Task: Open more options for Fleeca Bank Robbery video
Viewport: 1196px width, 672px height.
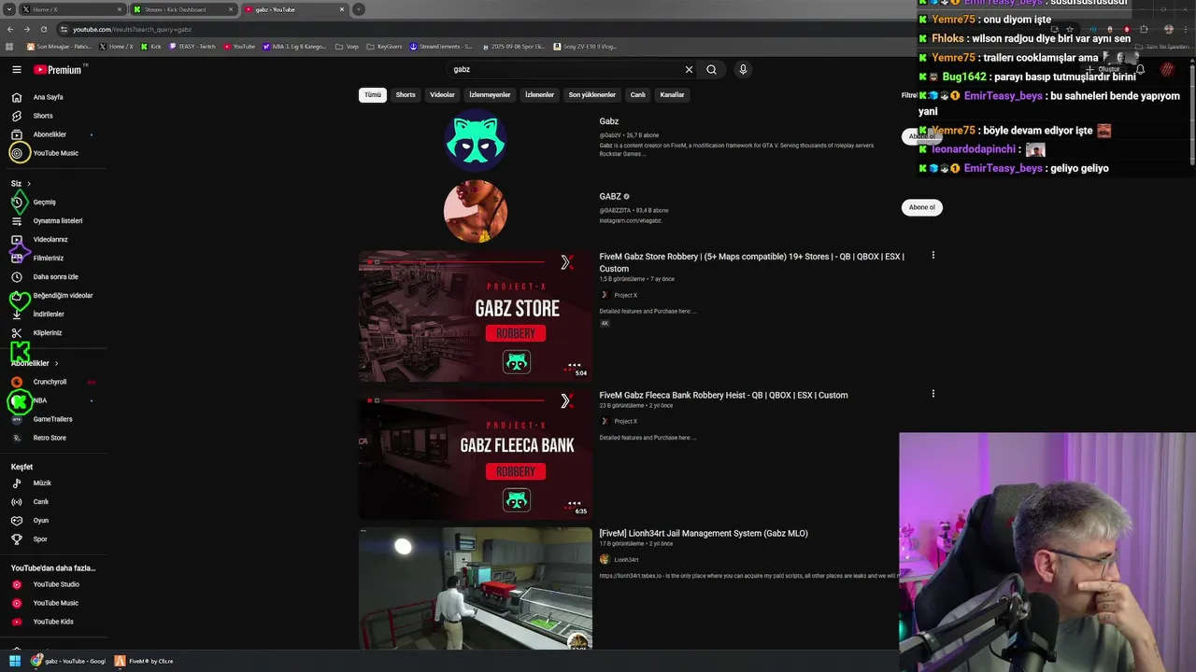Action: click(933, 394)
